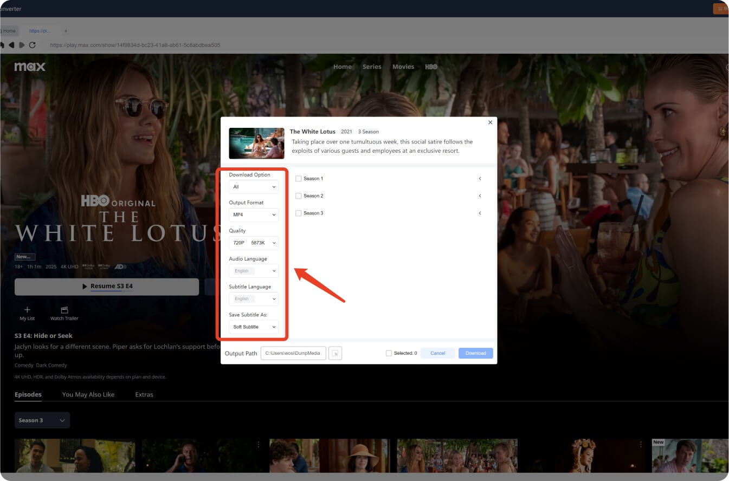Reload the page with refresh icon

click(x=32, y=45)
